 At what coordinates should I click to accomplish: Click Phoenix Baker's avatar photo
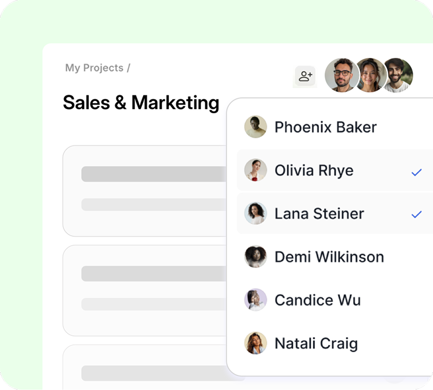pyautogui.click(x=256, y=127)
